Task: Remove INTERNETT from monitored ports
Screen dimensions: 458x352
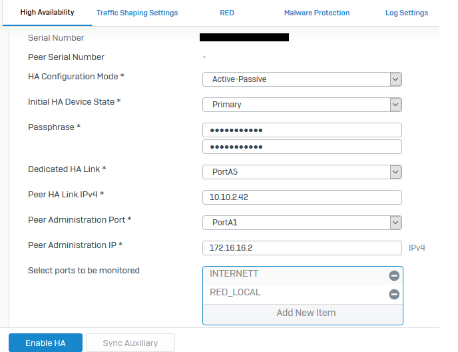Action: tap(394, 275)
